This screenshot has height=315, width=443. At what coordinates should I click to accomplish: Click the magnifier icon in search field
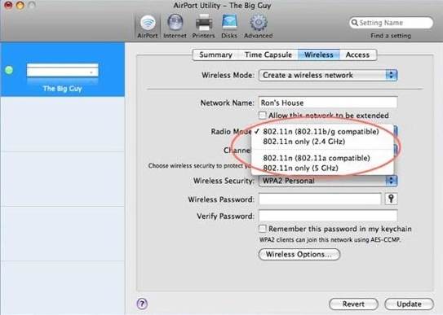pos(354,23)
